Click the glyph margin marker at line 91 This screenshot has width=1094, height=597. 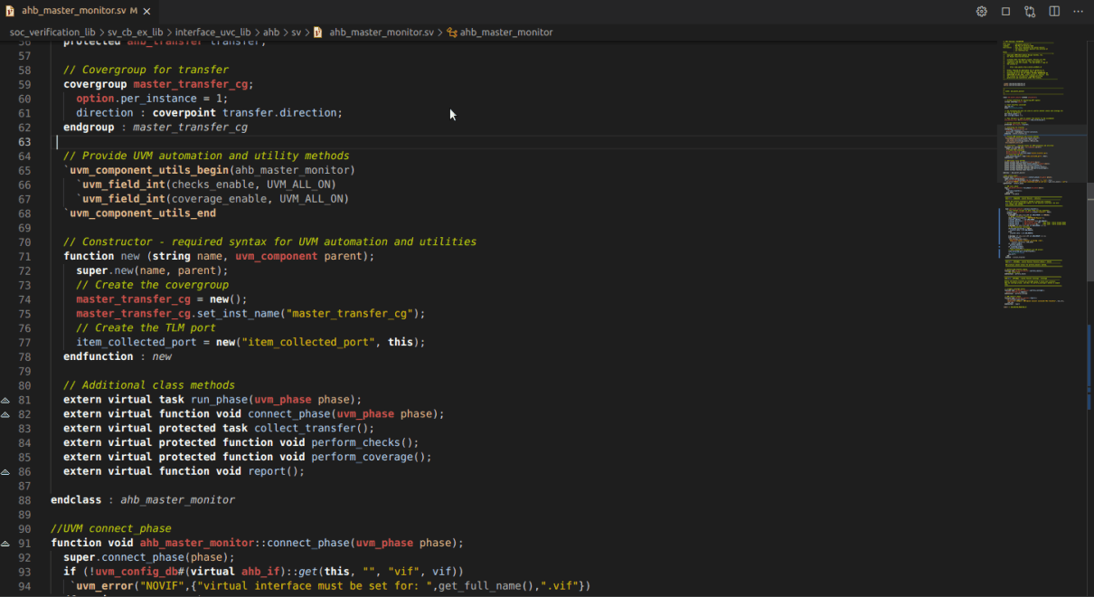[5, 542]
